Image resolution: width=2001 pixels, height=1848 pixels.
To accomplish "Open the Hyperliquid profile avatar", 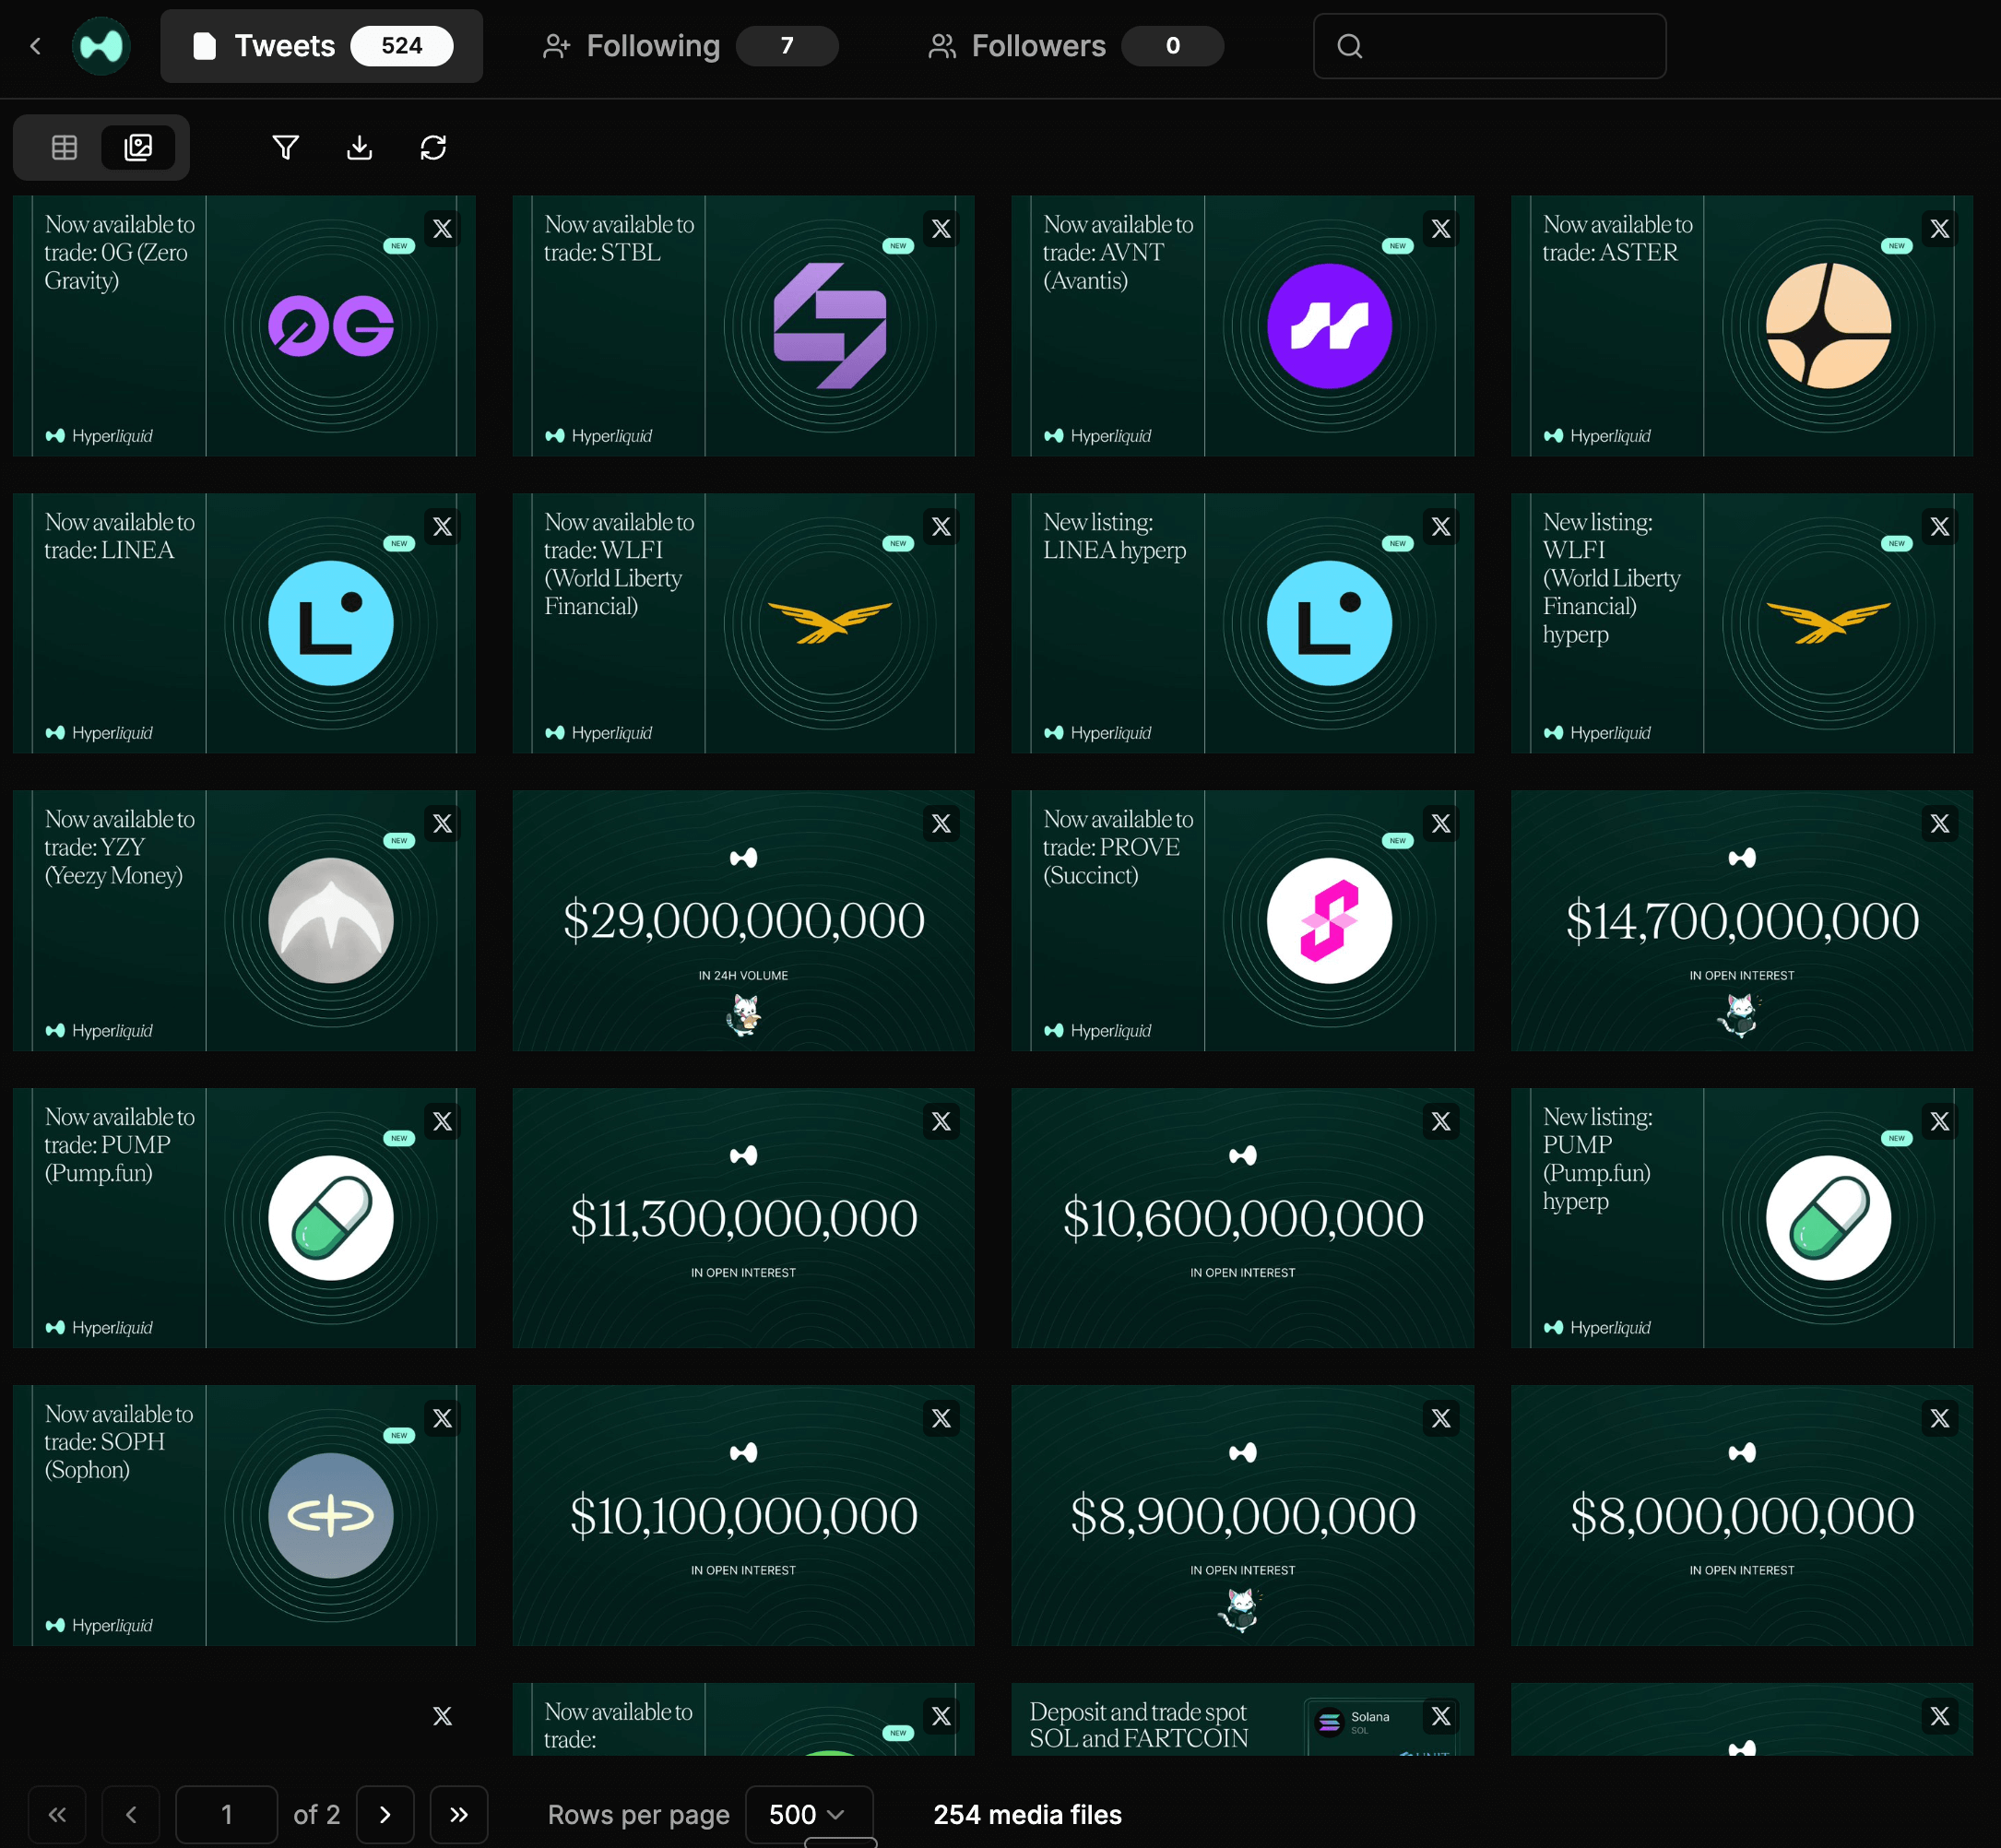I will [101, 46].
